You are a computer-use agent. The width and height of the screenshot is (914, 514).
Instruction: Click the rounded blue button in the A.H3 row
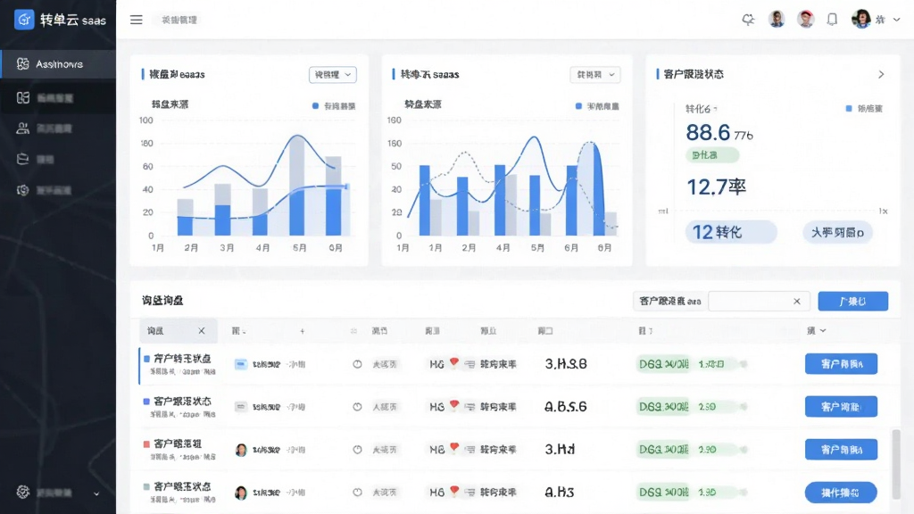pyautogui.click(x=841, y=493)
